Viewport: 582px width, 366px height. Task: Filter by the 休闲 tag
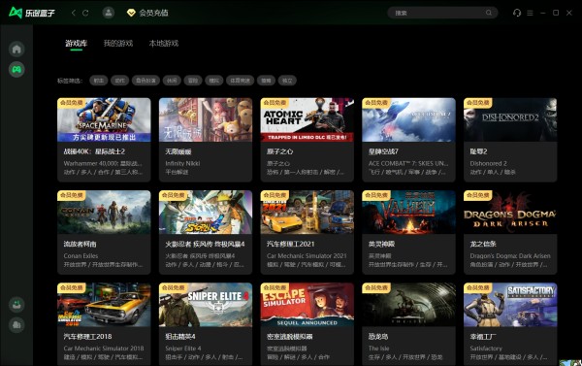[172, 81]
